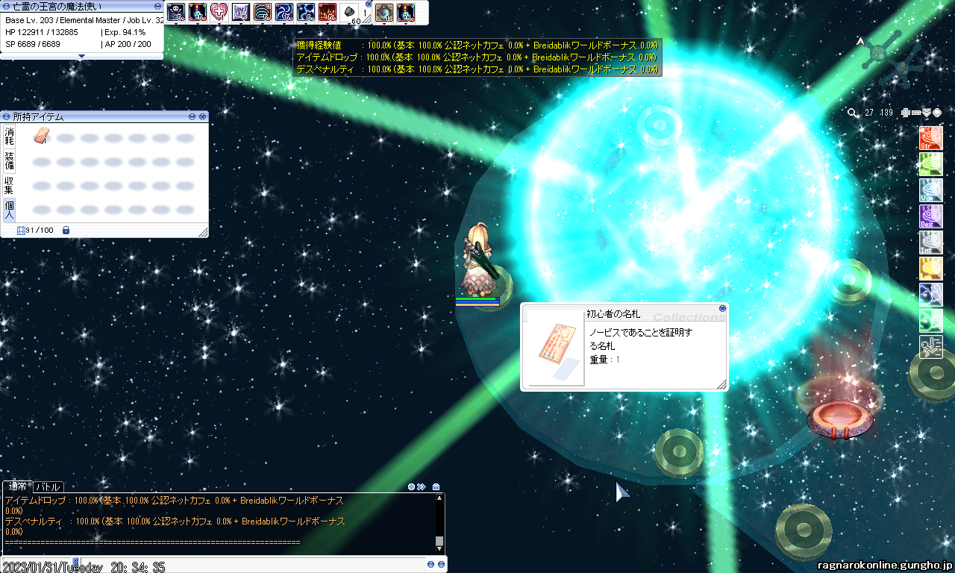Click the double-arrow chat expand icon
955x573 pixels.
422,486
